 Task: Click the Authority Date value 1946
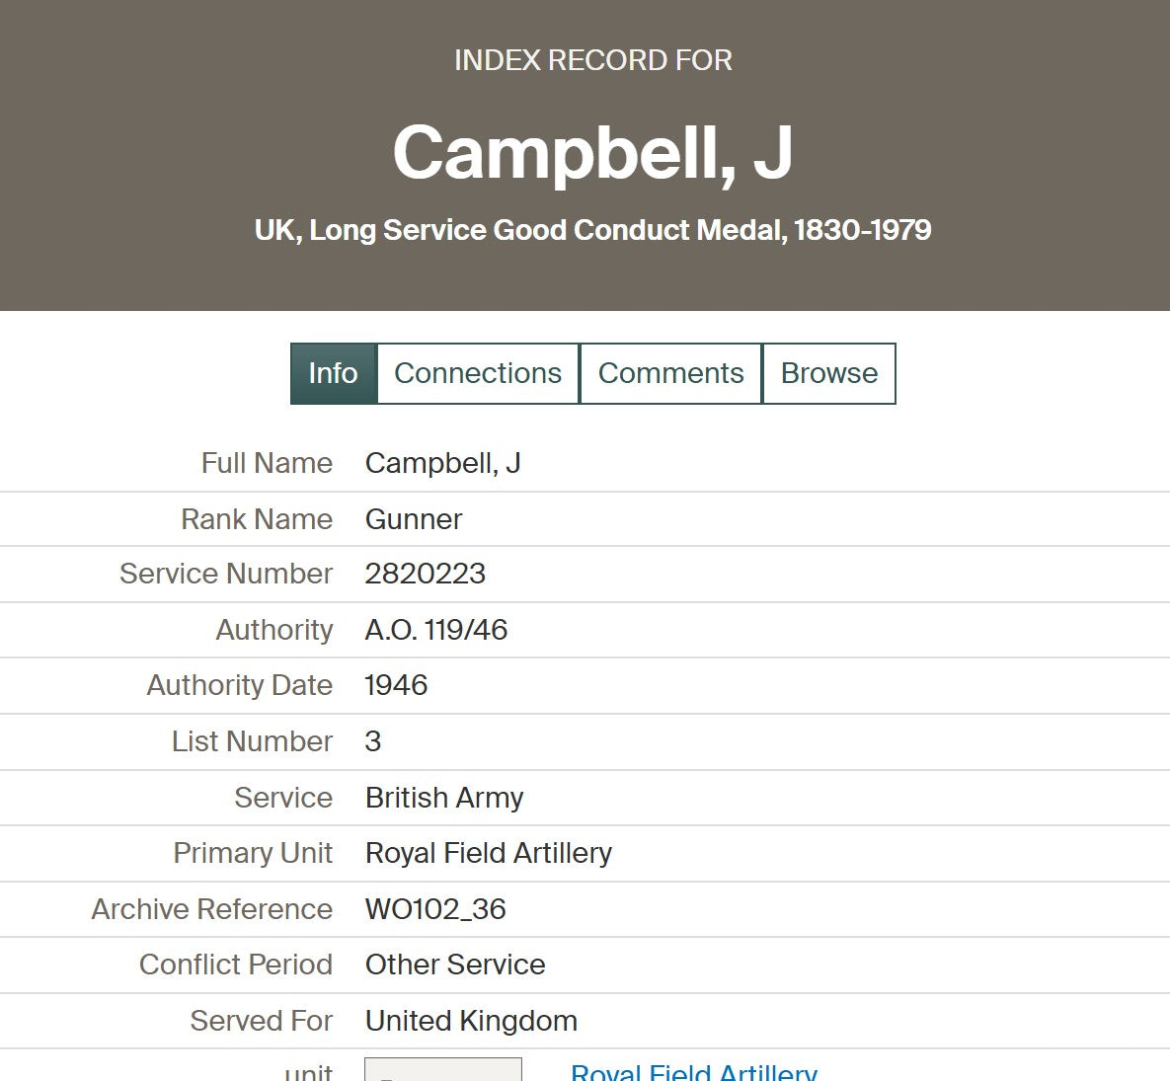(x=396, y=685)
